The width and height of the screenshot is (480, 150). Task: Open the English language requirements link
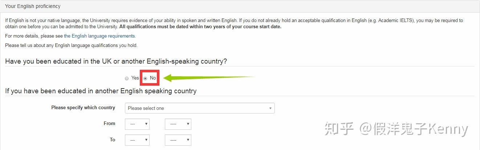point(99,36)
